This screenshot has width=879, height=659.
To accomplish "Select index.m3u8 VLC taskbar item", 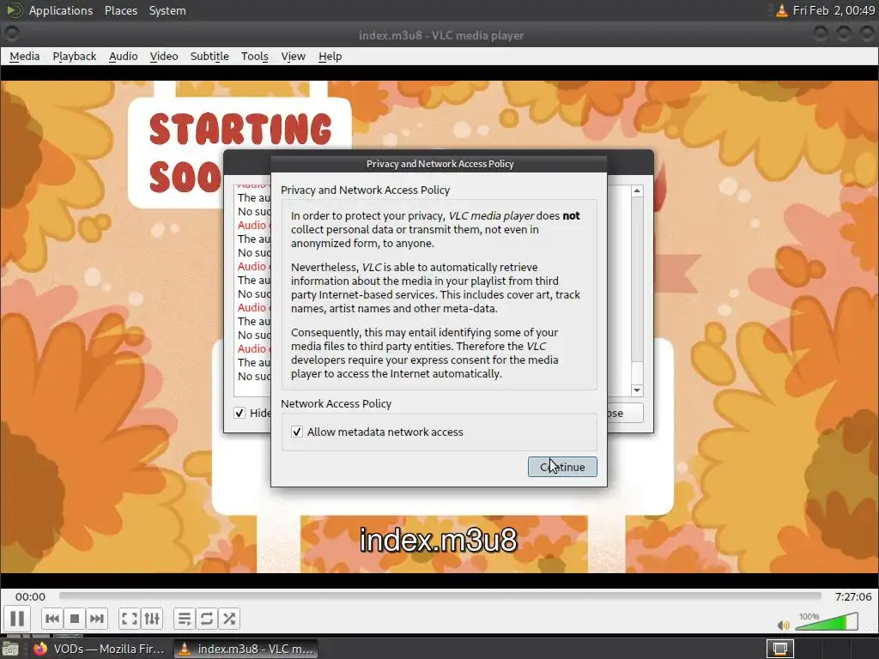I will (x=246, y=649).
